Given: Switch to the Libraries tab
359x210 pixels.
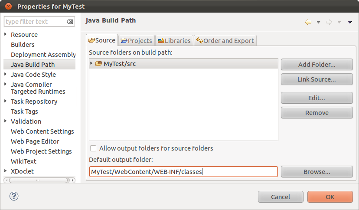Looking at the screenshot, I should pyautogui.click(x=174, y=40).
